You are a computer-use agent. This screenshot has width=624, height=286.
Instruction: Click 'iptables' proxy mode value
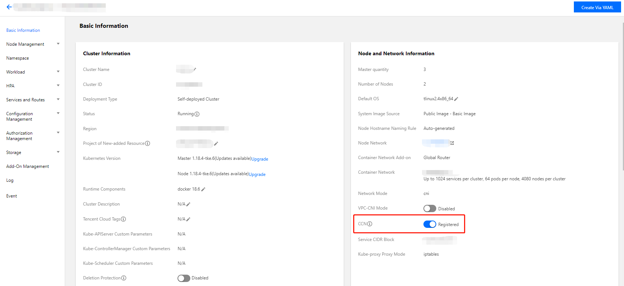(x=431, y=254)
